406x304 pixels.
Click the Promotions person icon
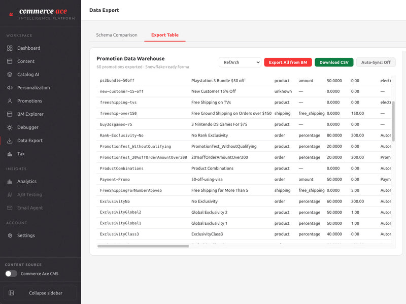(10, 100)
